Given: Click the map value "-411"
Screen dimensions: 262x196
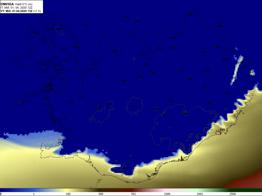Looking at the screenshot, I should click(x=124, y=169).
